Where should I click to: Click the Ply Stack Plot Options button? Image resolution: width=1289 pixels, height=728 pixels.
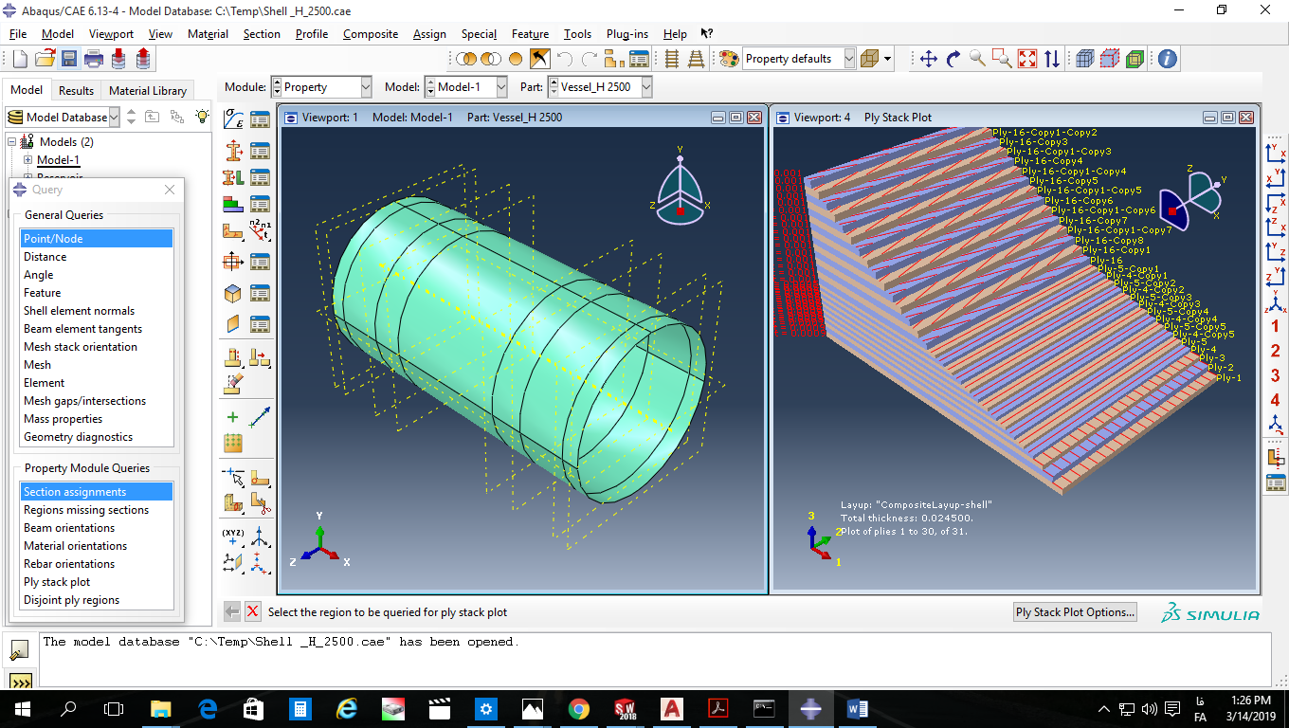pos(1075,611)
